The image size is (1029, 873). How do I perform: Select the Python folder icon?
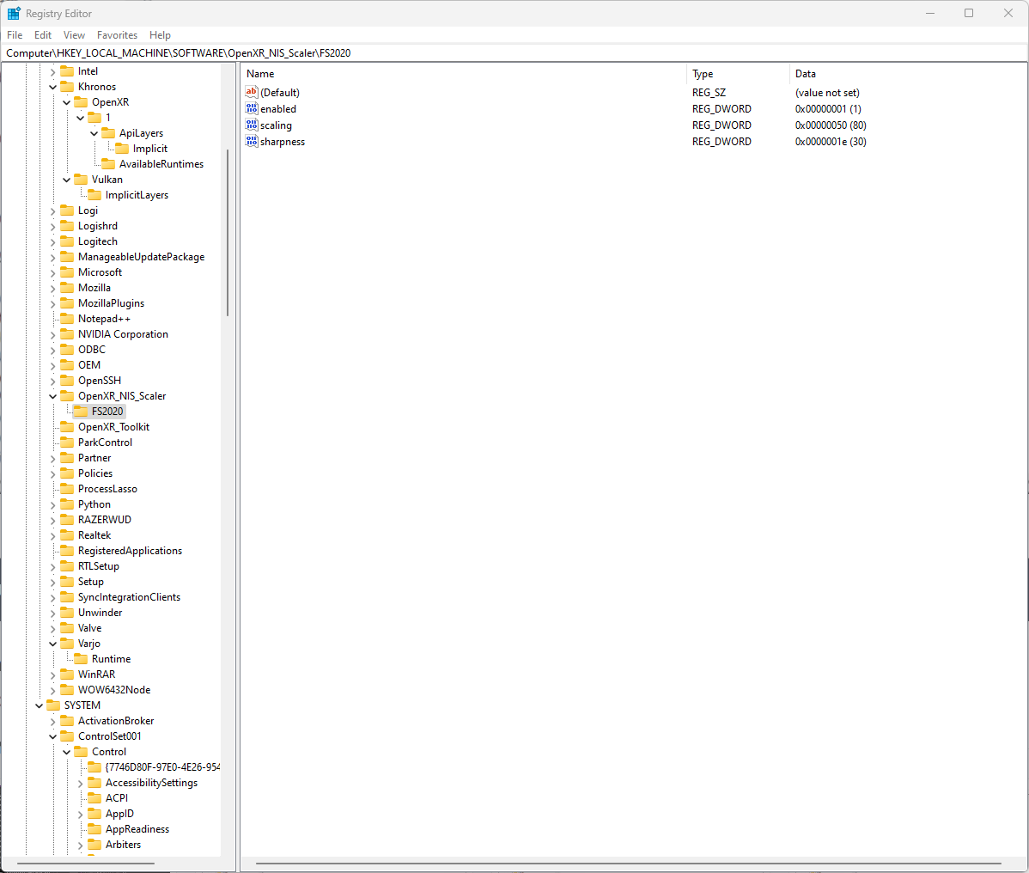(x=67, y=504)
